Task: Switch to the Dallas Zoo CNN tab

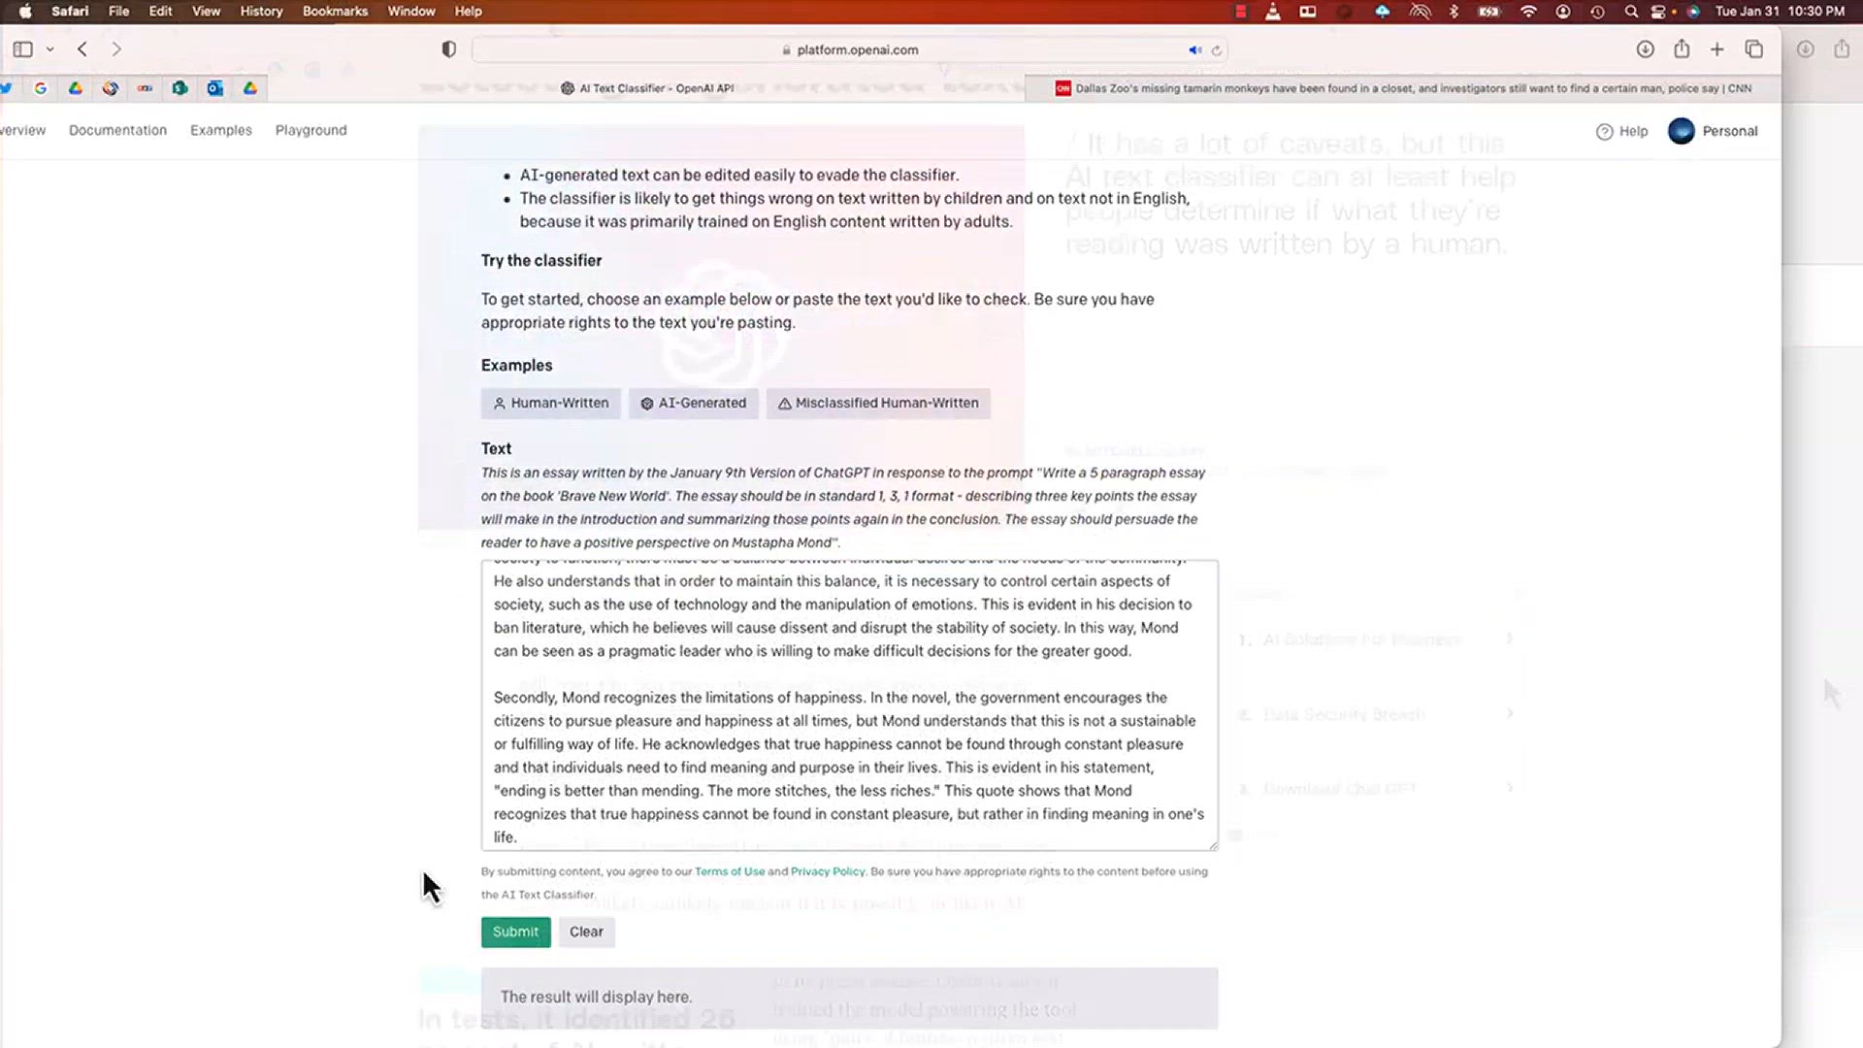Action: pos(1403,88)
